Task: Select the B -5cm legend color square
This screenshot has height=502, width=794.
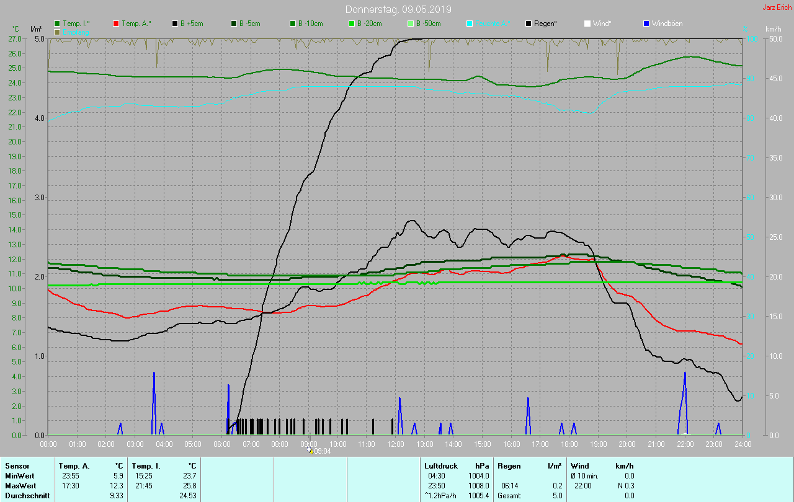Action: (234, 24)
